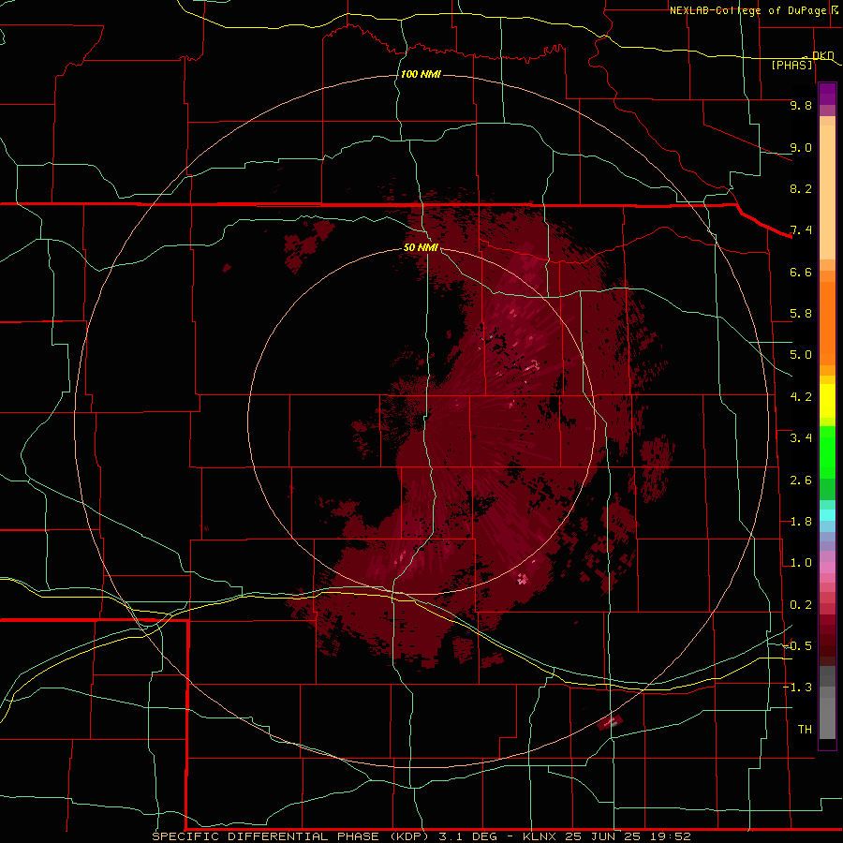
Task: Click the 3.4 value on the color scale
Action: pos(801,438)
